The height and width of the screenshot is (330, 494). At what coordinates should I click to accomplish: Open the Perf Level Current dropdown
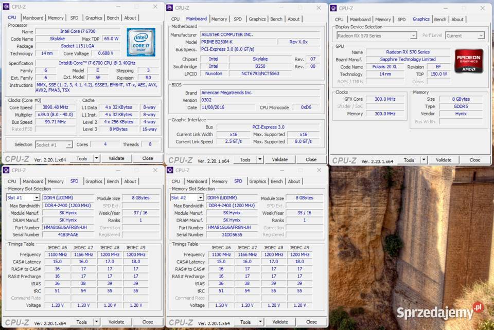click(x=481, y=36)
